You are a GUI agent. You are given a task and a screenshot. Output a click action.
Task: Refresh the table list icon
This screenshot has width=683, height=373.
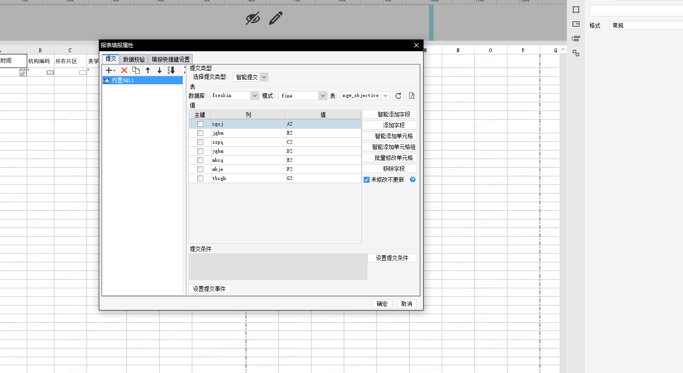pos(398,96)
